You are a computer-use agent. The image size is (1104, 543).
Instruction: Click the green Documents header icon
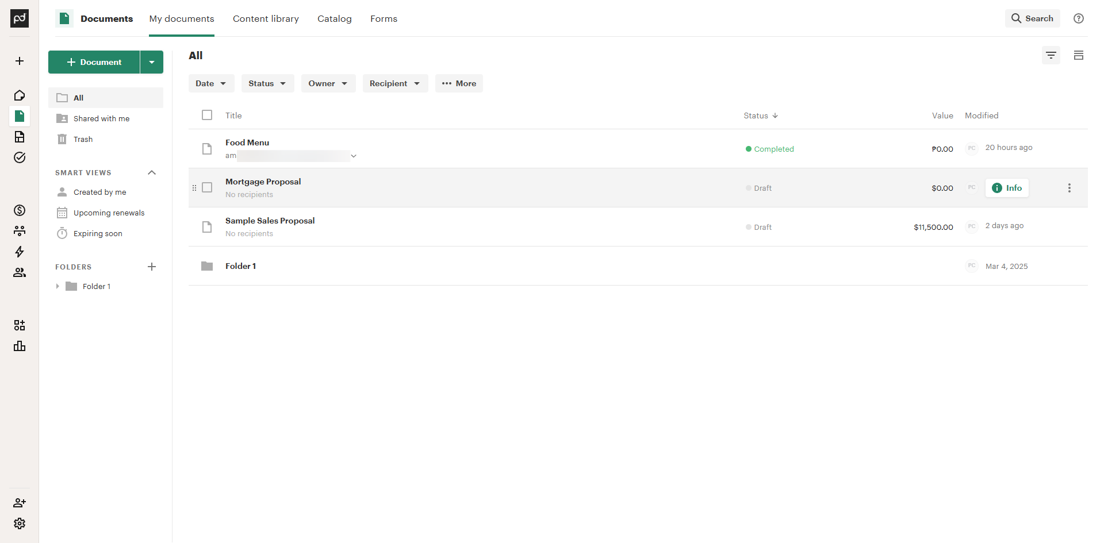[x=64, y=18]
